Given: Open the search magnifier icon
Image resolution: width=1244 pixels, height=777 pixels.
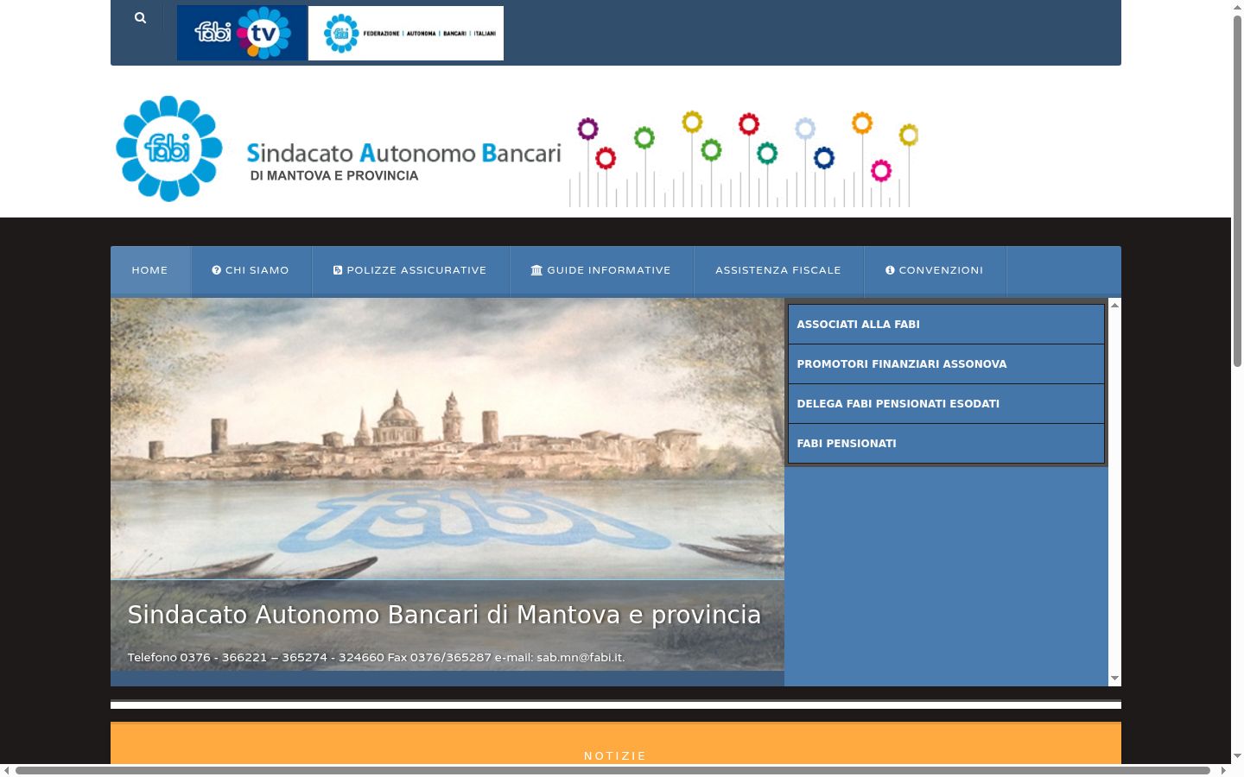Looking at the screenshot, I should pyautogui.click(x=140, y=17).
